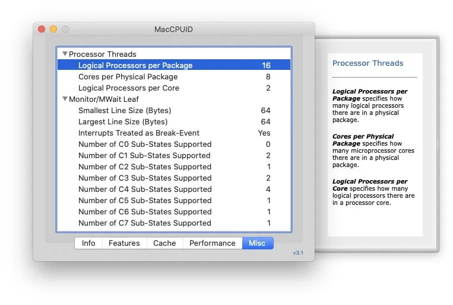Select Number of C0 Sub-States Supported

point(174,144)
